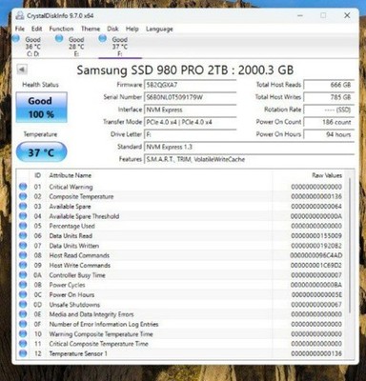This screenshot has height=381, width=366.
Task: Click the Good 100 % health status button
Action: point(41,108)
